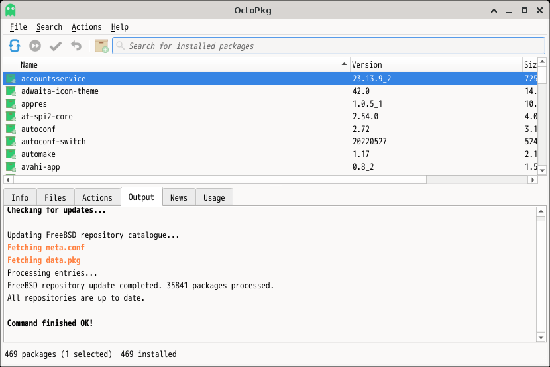This screenshot has width=550, height=367.
Task: Switch to the Files tab
Action: tap(55, 197)
